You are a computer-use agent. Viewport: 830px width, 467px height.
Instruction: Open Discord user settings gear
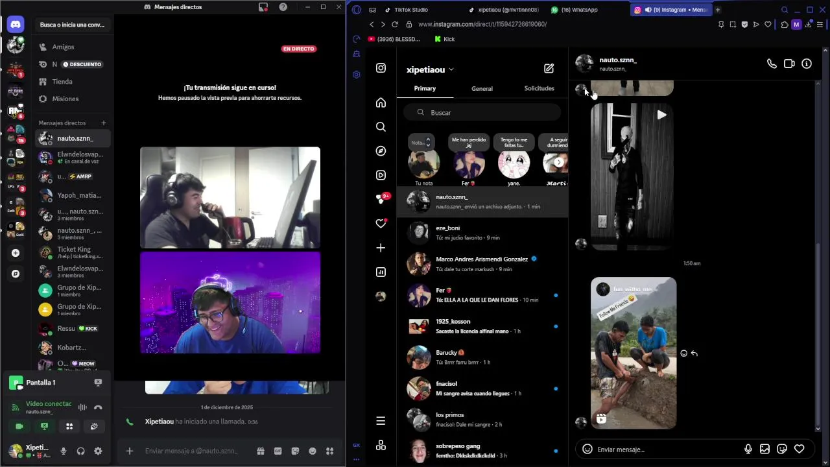coord(98,451)
